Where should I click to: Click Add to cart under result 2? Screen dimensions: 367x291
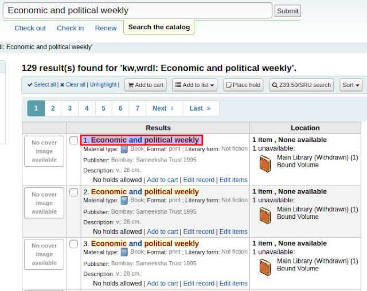162,231
